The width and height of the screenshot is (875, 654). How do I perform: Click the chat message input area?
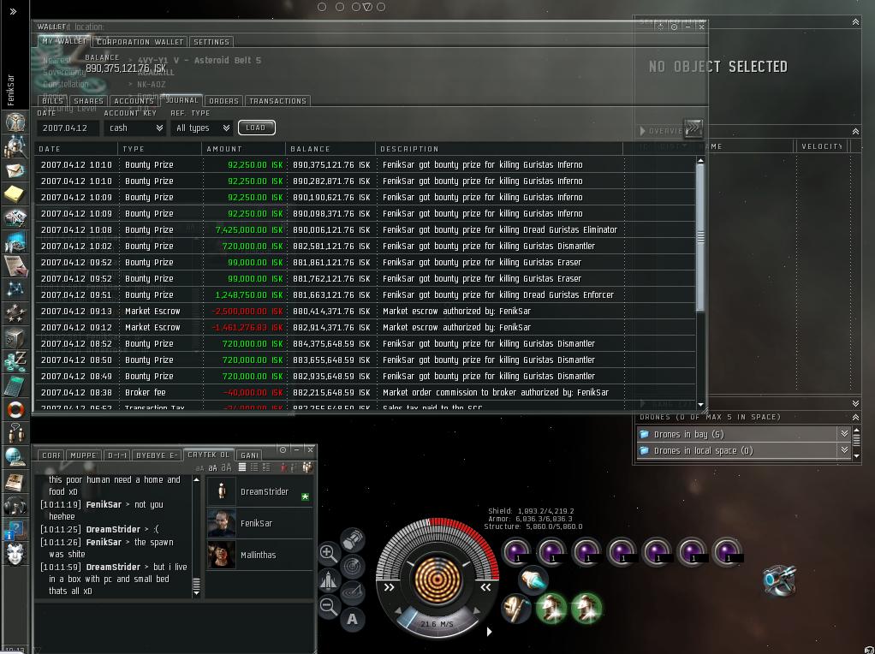[x=174, y=626]
